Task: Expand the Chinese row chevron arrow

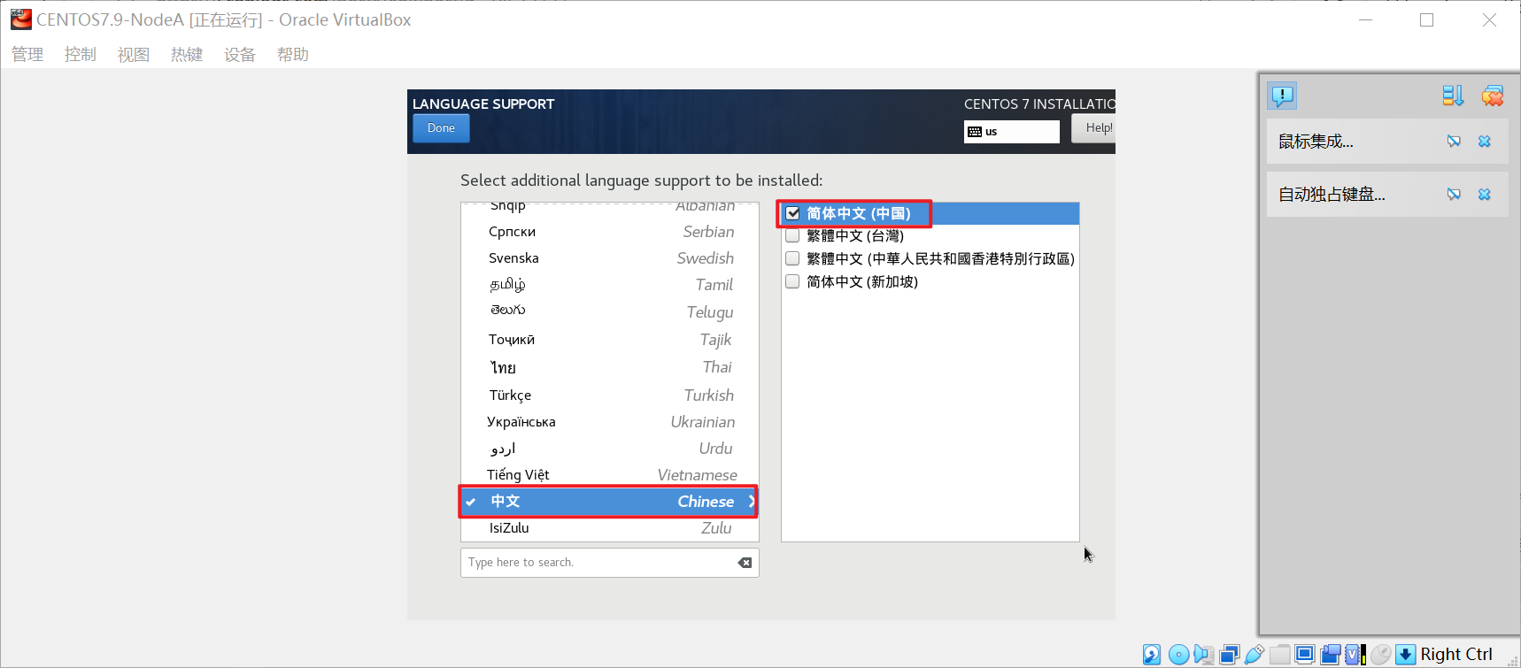Action: click(x=751, y=502)
